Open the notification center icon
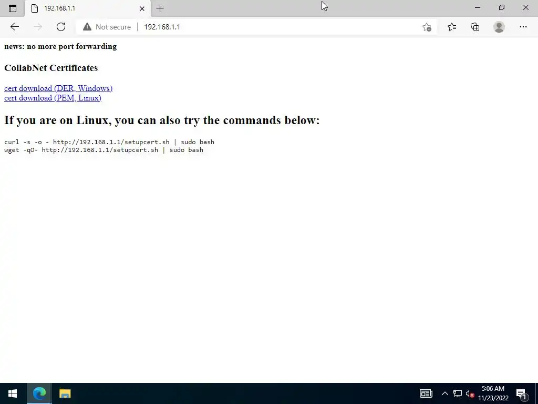 click(x=521, y=394)
